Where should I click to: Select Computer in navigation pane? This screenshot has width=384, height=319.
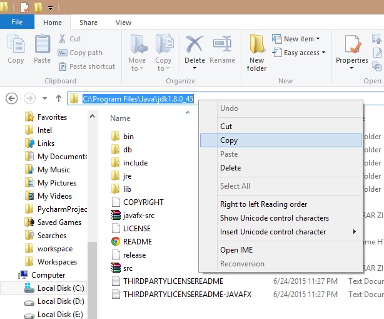click(x=42, y=275)
